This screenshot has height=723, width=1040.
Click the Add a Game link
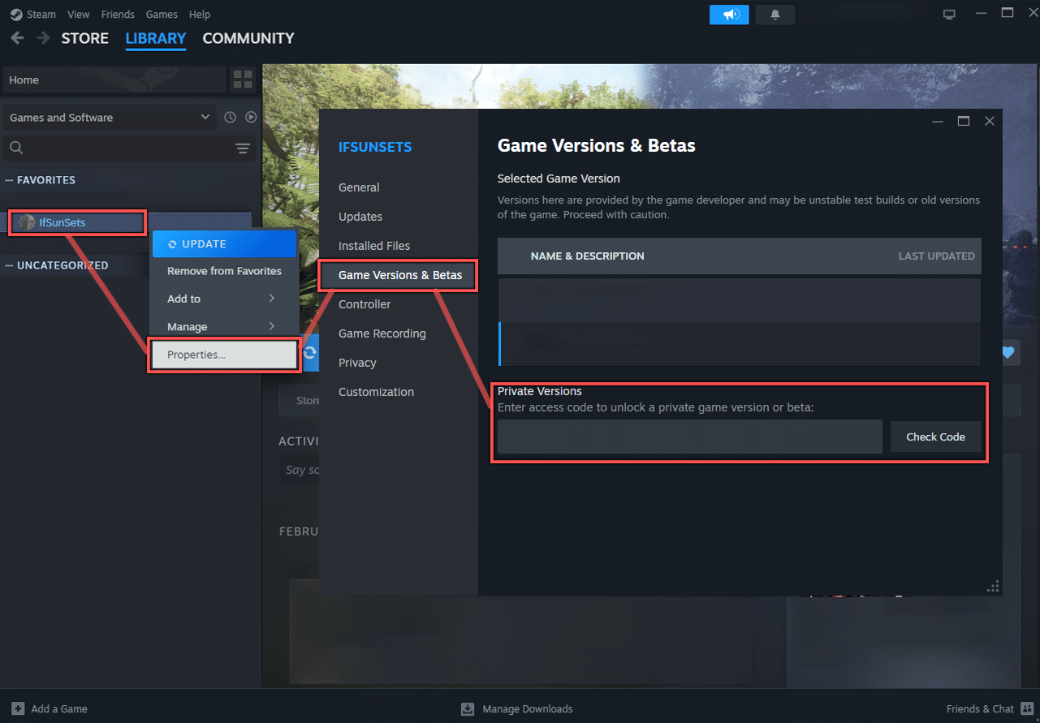59,708
